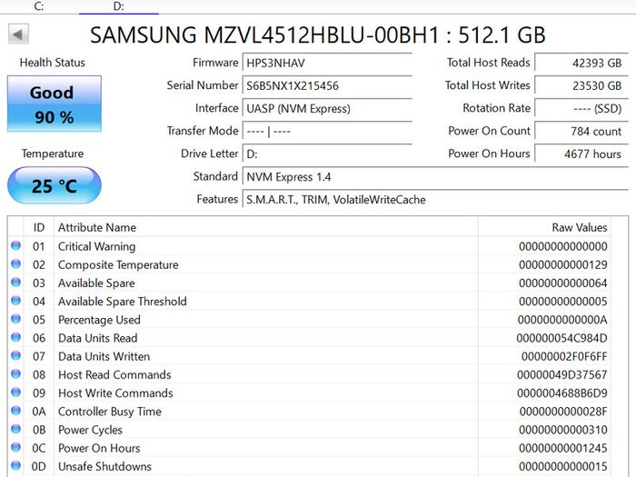Open the Good 90 % health status button
Viewport: 636px width, 477px height.
pos(55,104)
